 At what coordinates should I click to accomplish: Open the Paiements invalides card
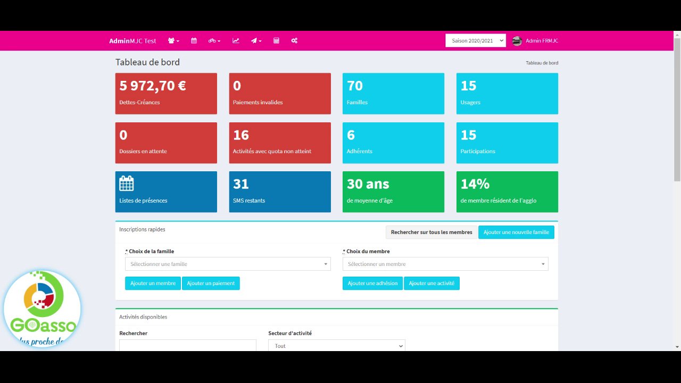point(280,94)
